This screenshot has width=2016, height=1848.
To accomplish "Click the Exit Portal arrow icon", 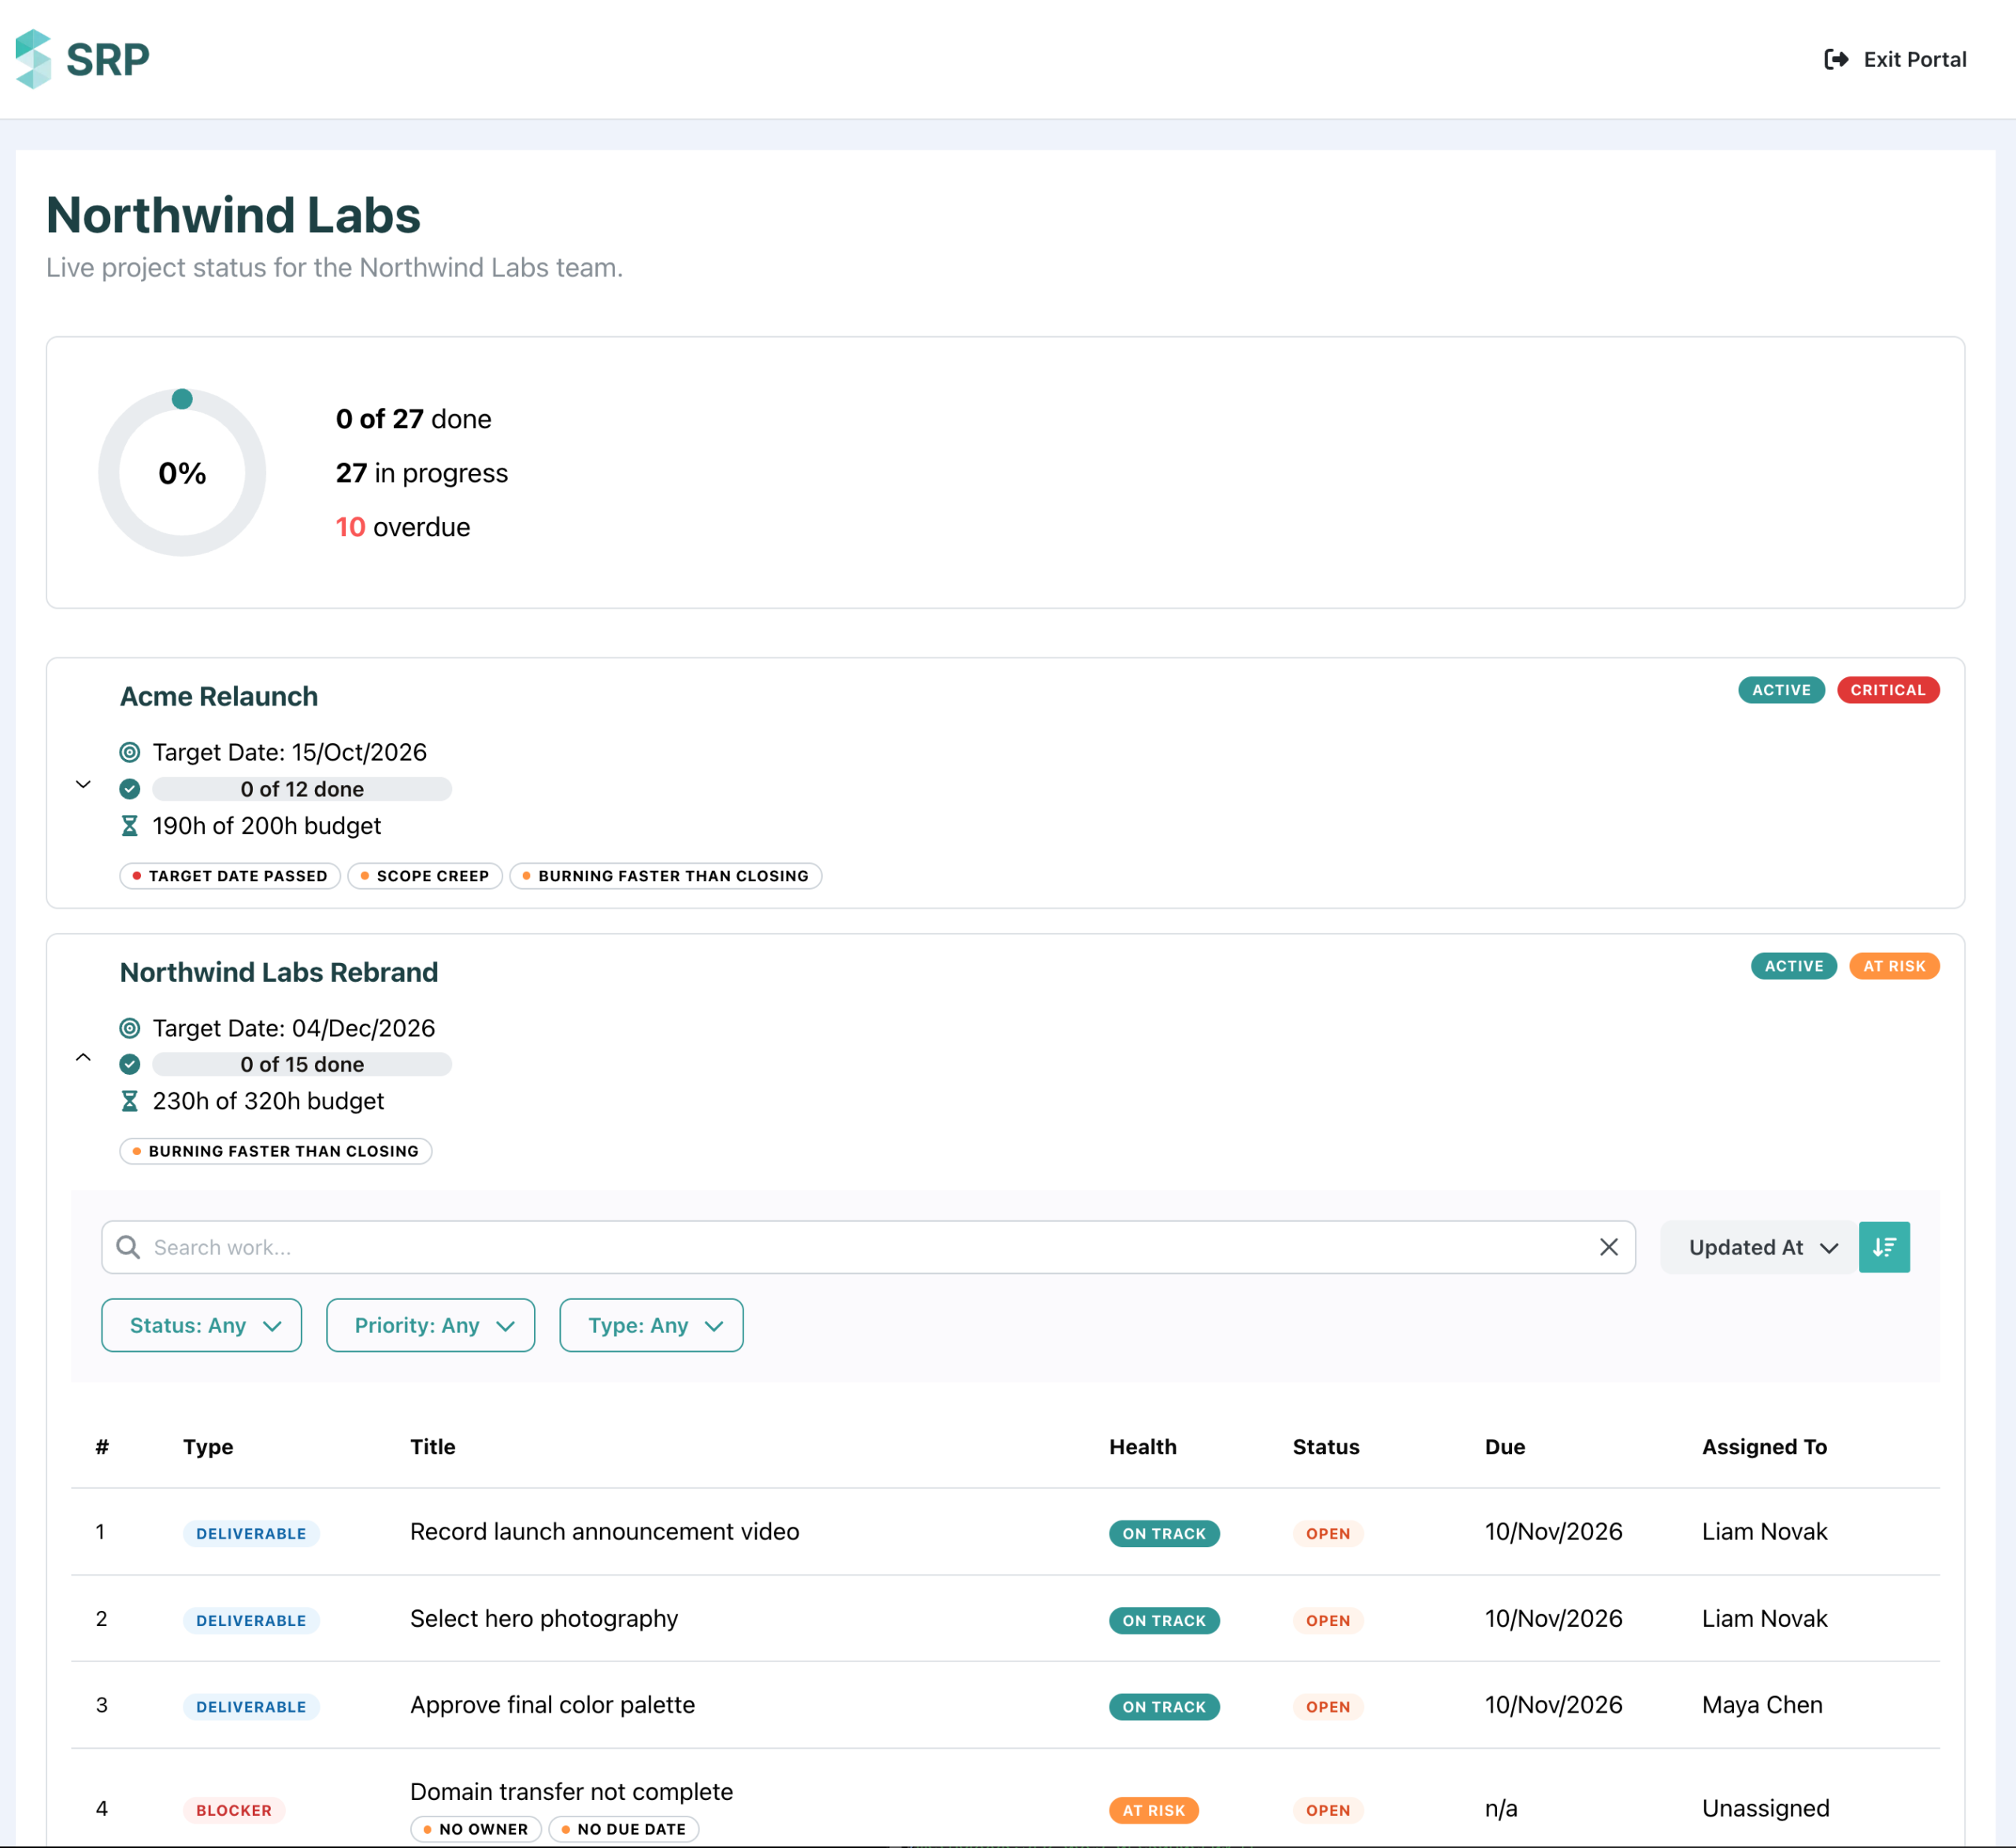I will 1836,59.
